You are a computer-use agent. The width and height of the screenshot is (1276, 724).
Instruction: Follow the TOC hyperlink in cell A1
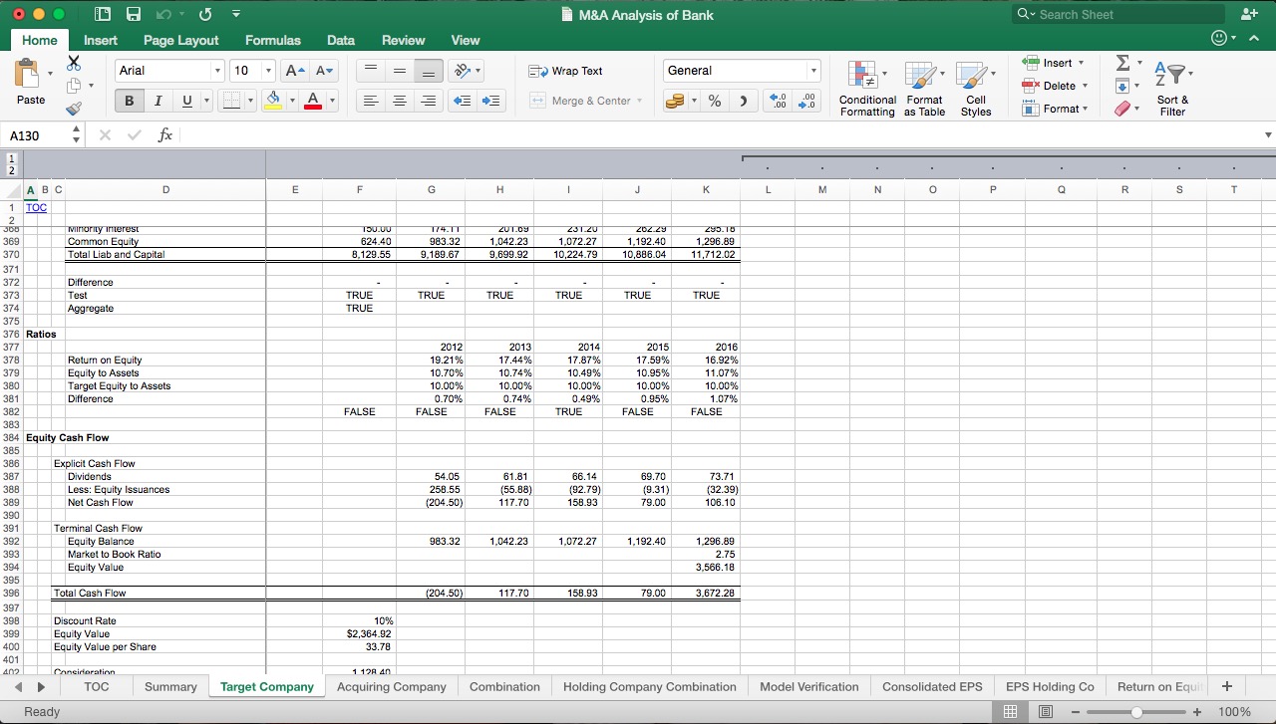click(x=36, y=207)
